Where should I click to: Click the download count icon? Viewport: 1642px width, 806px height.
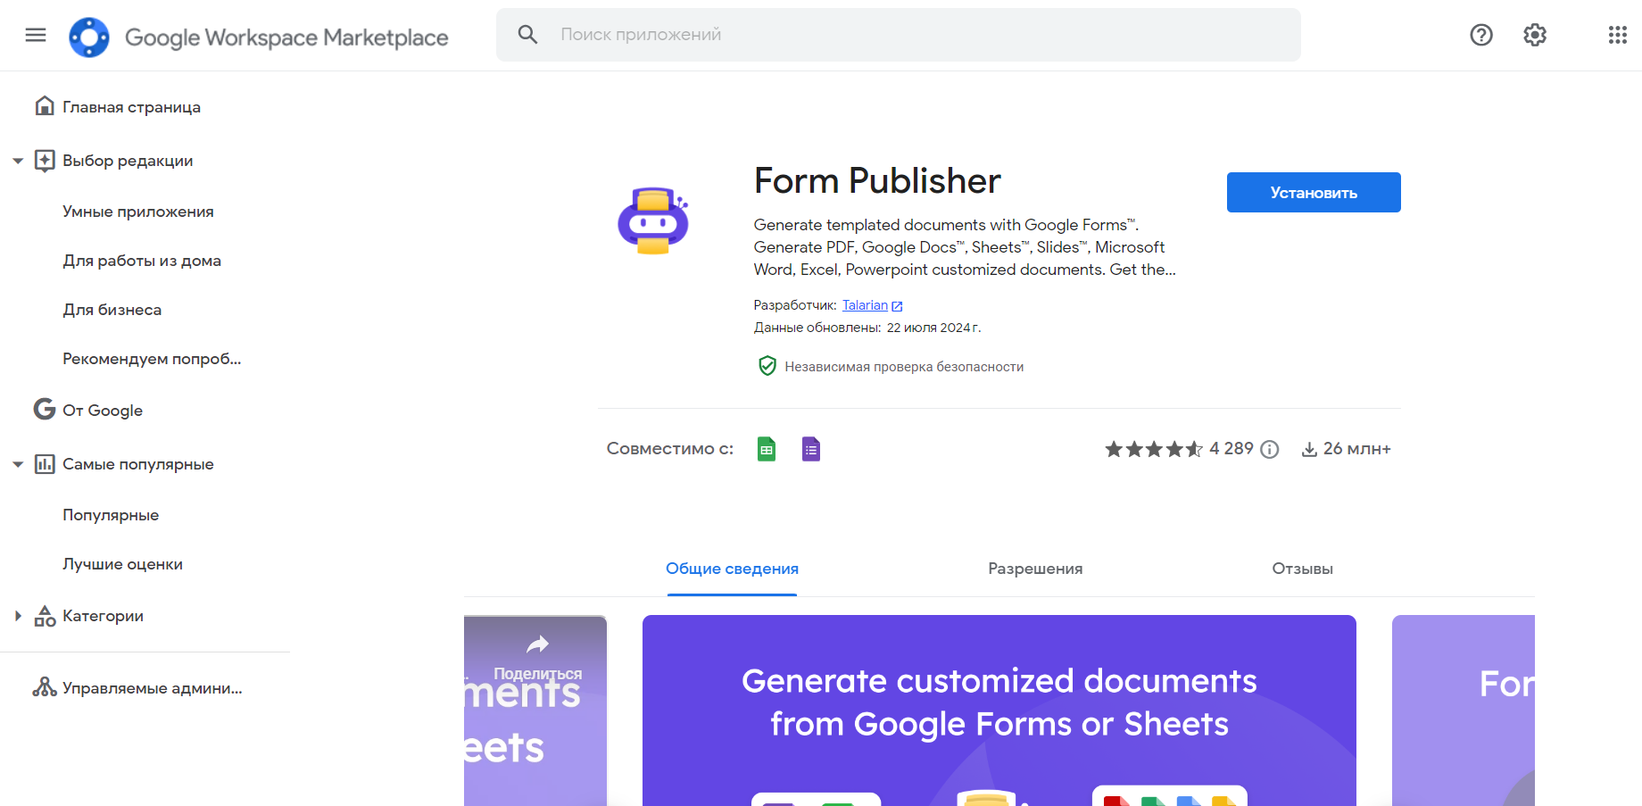(1309, 449)
